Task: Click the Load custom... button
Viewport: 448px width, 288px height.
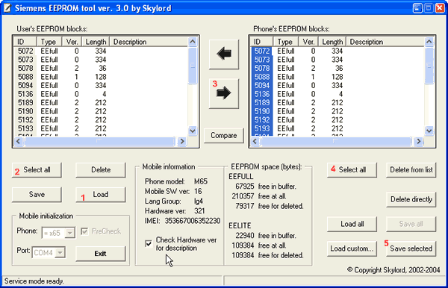Action: pyautogui.click(x=352, y=248)
